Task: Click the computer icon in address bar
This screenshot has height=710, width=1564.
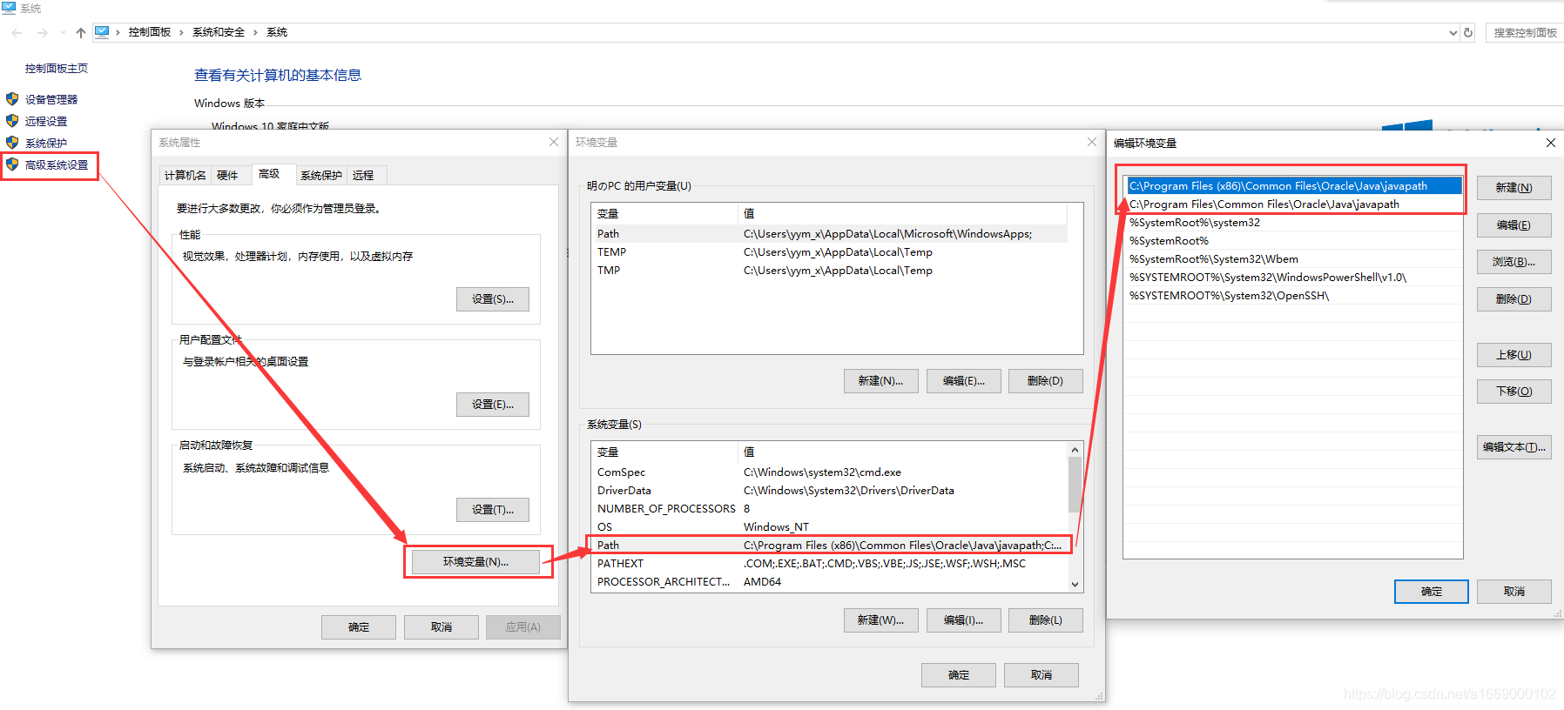Action: click(x=102, y=32)
